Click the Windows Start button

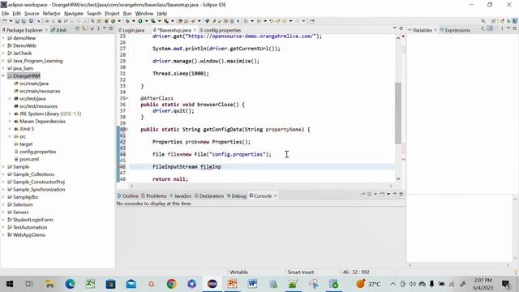(9, 284)
